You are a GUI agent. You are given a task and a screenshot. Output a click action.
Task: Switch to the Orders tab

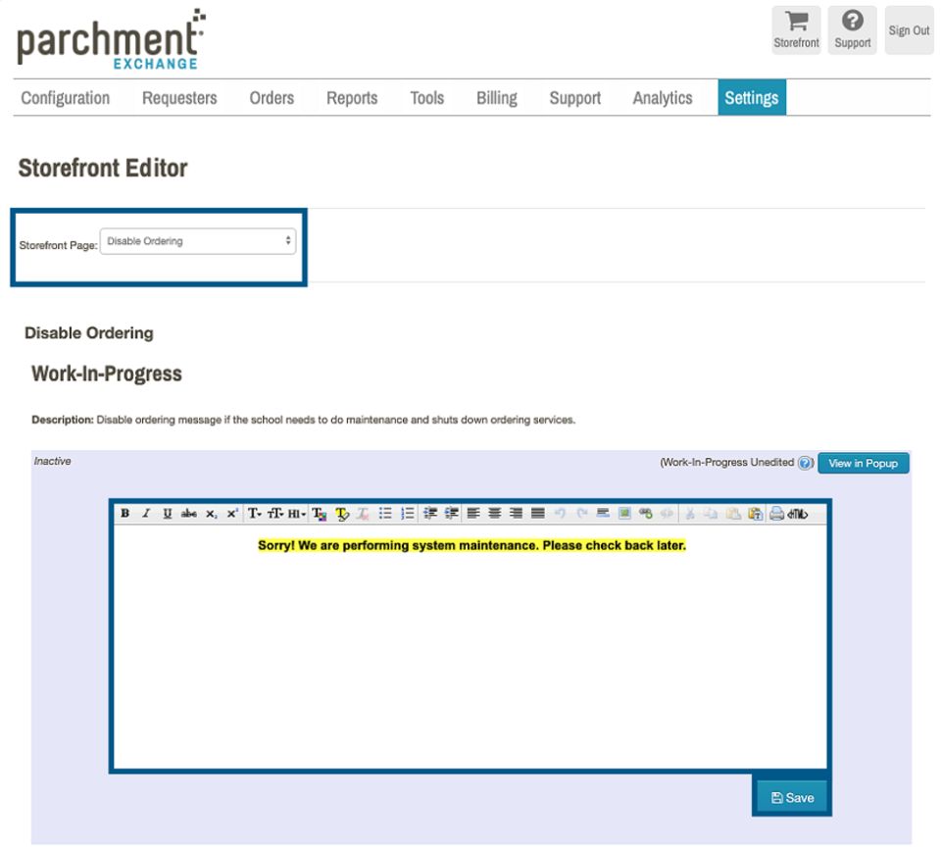click(x=272, y=98)
